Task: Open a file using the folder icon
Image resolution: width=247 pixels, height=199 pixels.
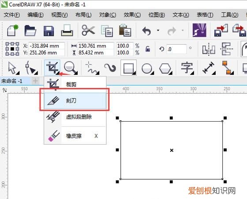Action: coord(30,31)
